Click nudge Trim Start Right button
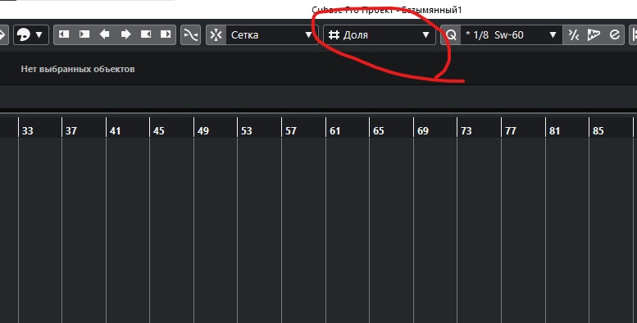Image resolution: width=637 pixels, height=323 pixels. tap(84, 34)
